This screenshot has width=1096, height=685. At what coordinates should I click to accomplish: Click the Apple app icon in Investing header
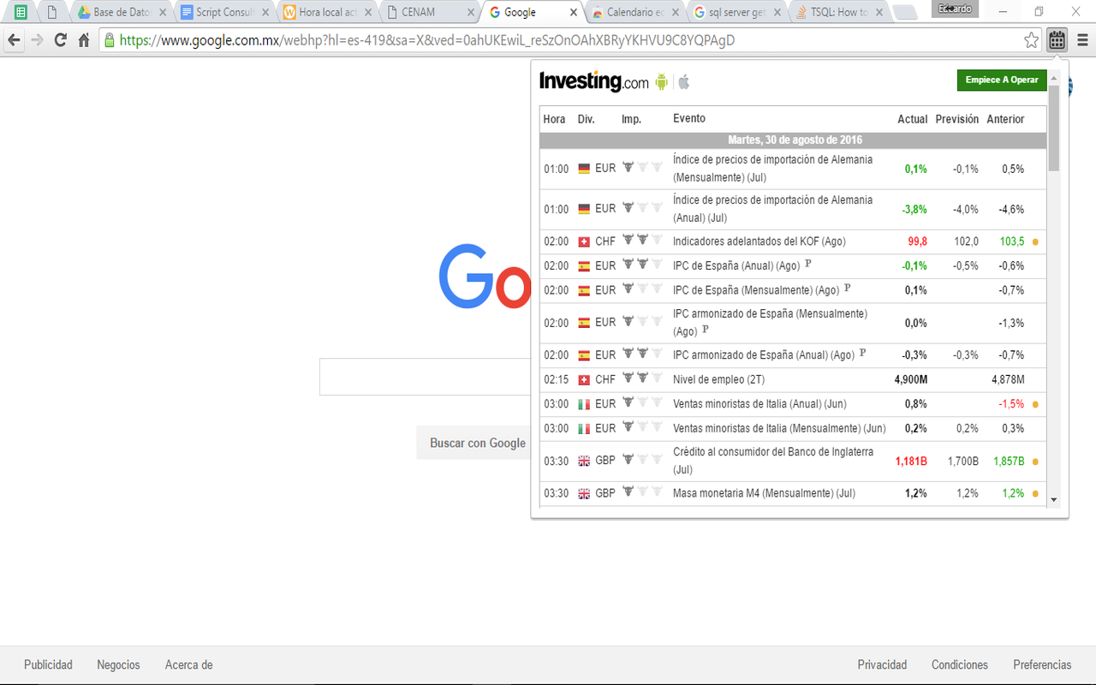pos(683,81)
